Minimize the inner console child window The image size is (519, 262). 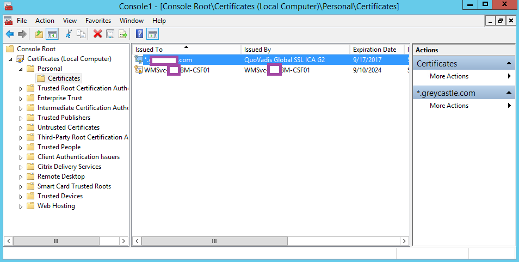(x=491, y=21)
